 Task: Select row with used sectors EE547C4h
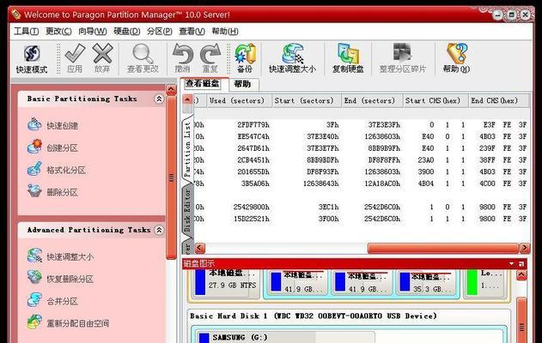362,136
